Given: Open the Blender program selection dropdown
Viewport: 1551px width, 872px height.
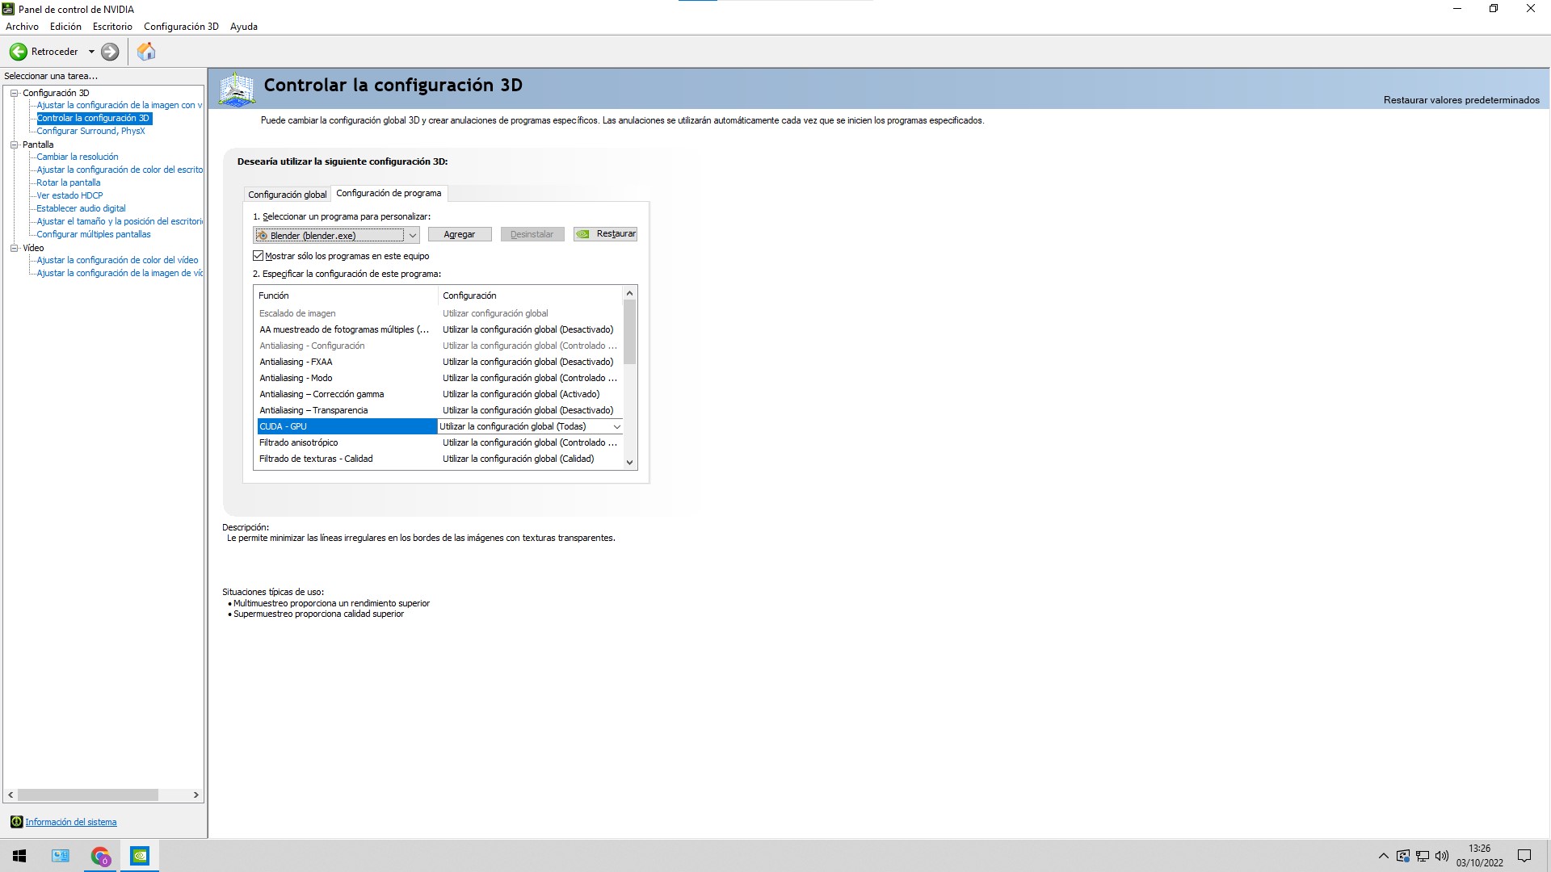Looking at the screenshot, I should (412, 235).
